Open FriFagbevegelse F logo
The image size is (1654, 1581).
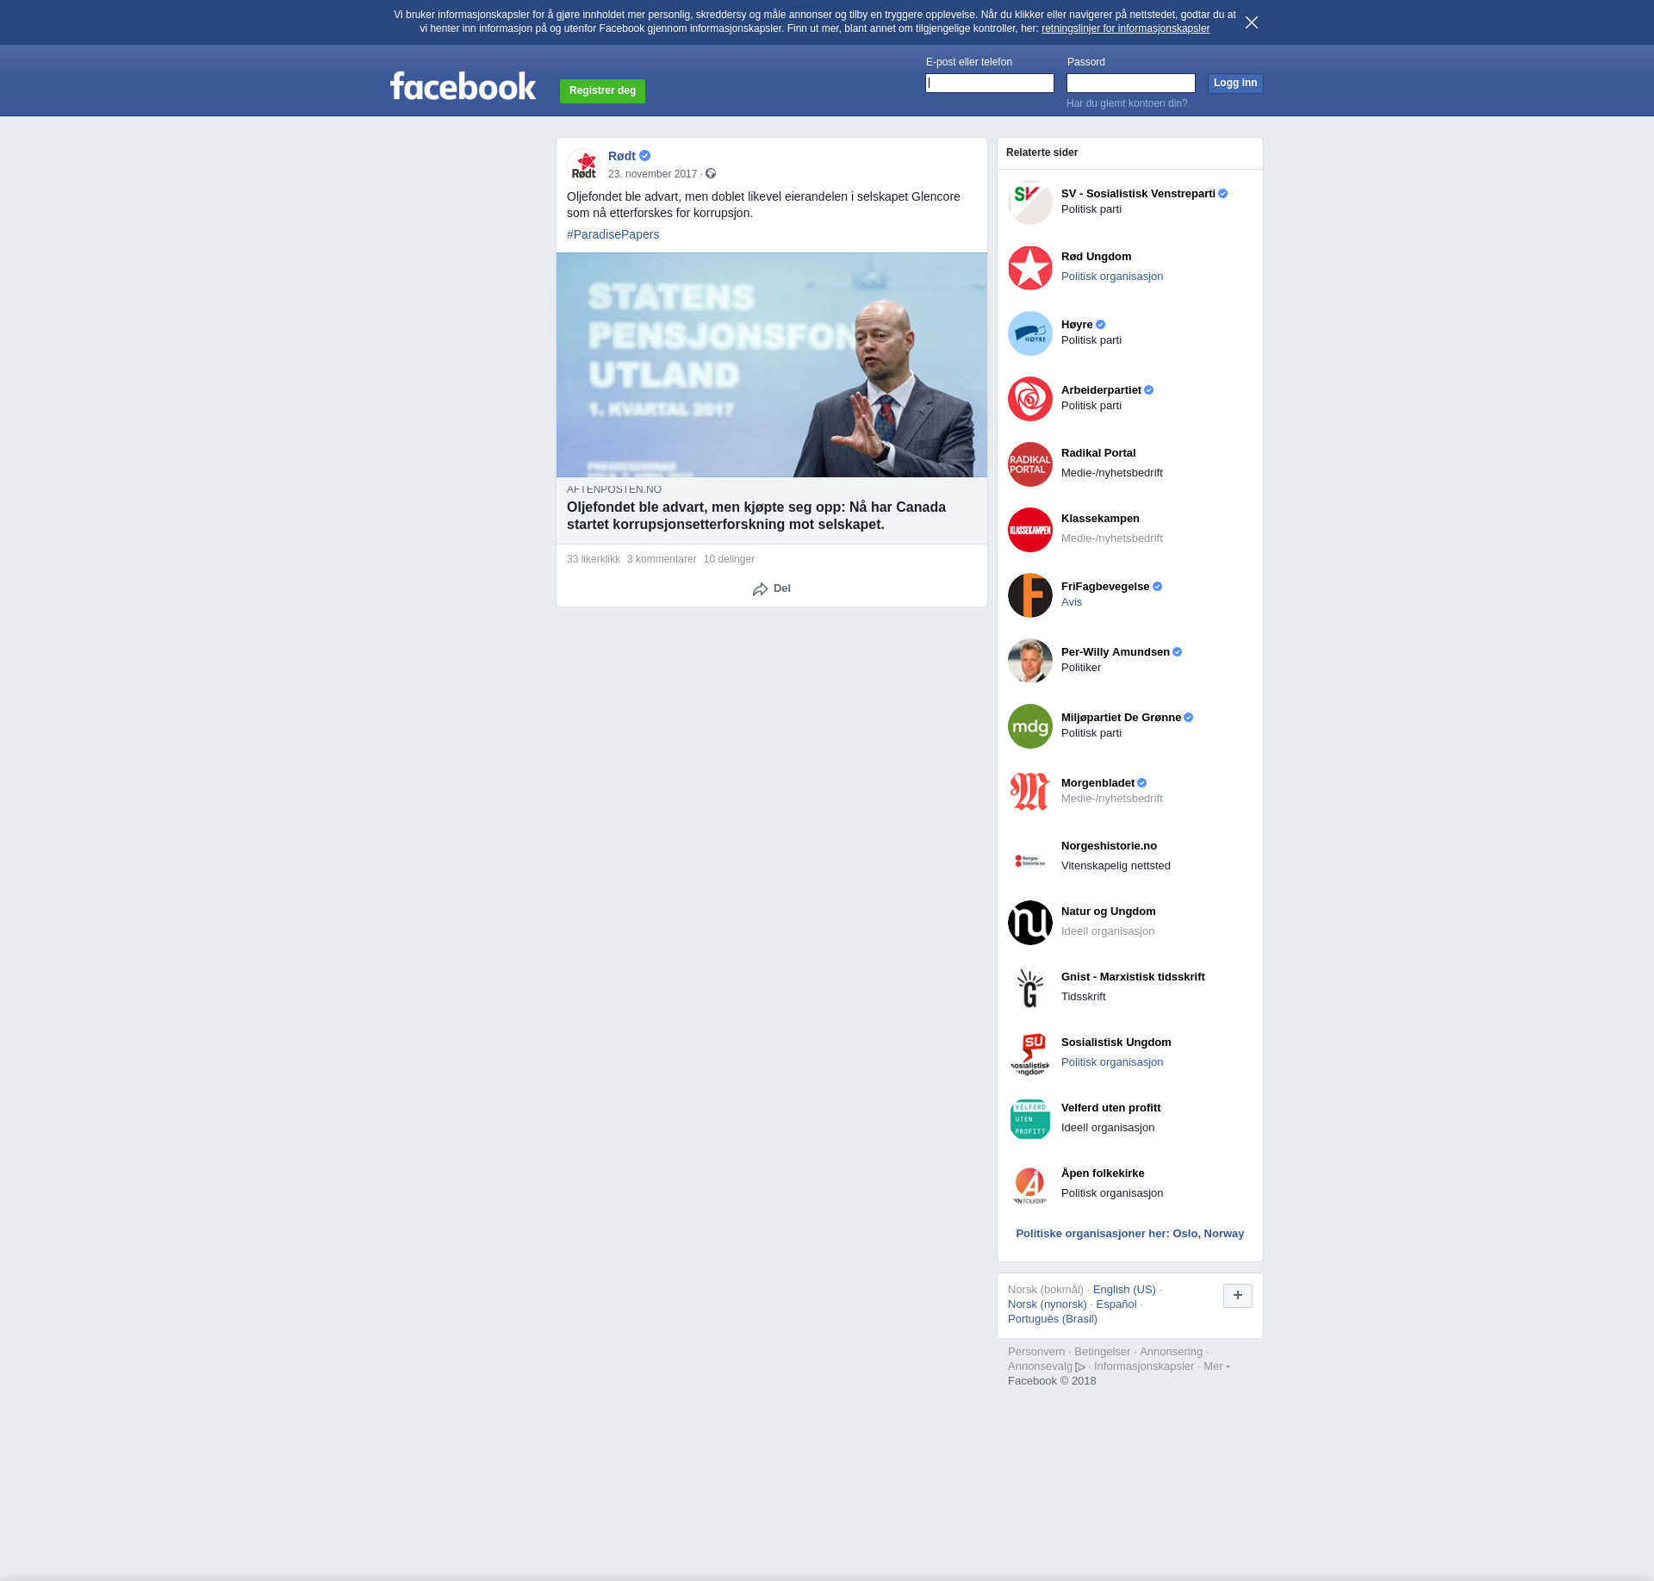point(1030,595)
